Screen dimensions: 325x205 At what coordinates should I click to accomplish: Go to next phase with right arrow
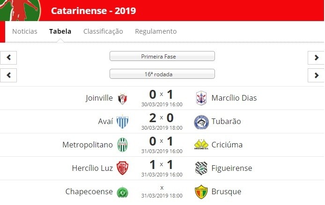pyautogui.click(x=316, y=58)
